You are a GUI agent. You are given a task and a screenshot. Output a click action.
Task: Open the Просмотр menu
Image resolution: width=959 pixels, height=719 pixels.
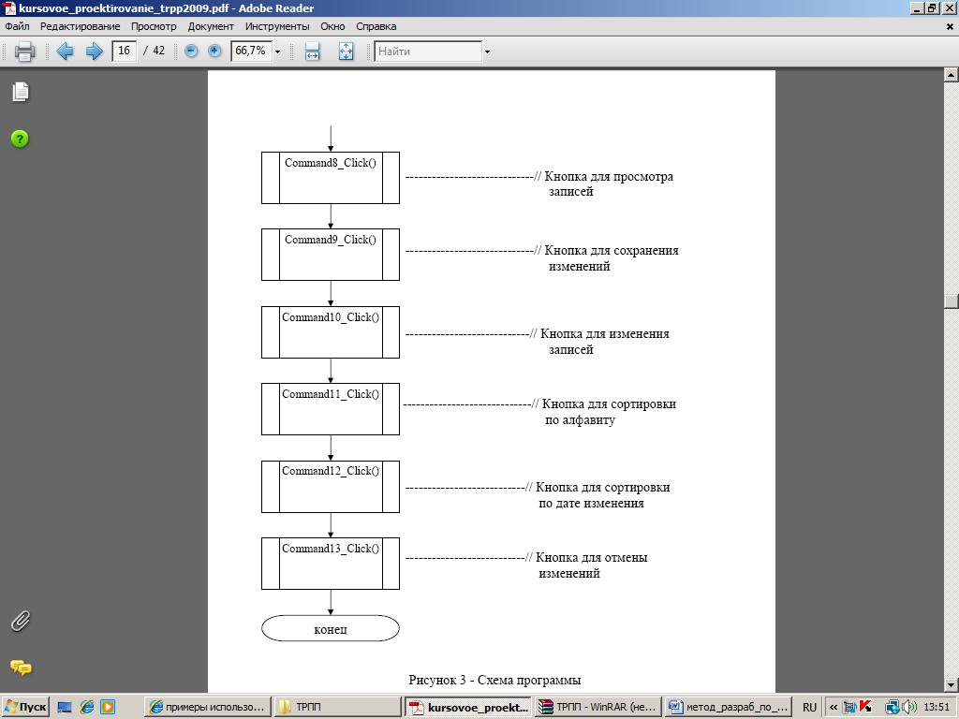[x=154, y=26]
